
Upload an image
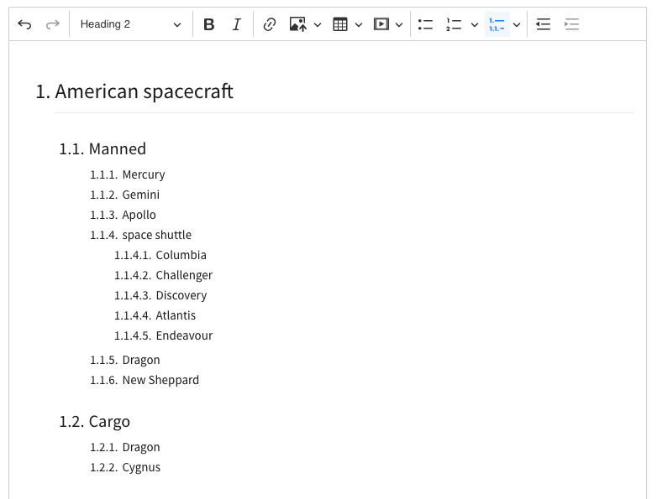click(298, 24)
